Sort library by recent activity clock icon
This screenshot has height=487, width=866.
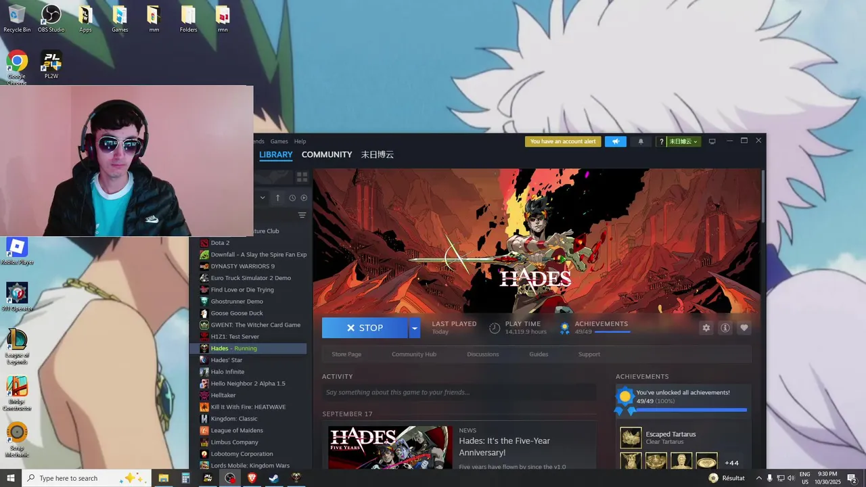(292, 198)
